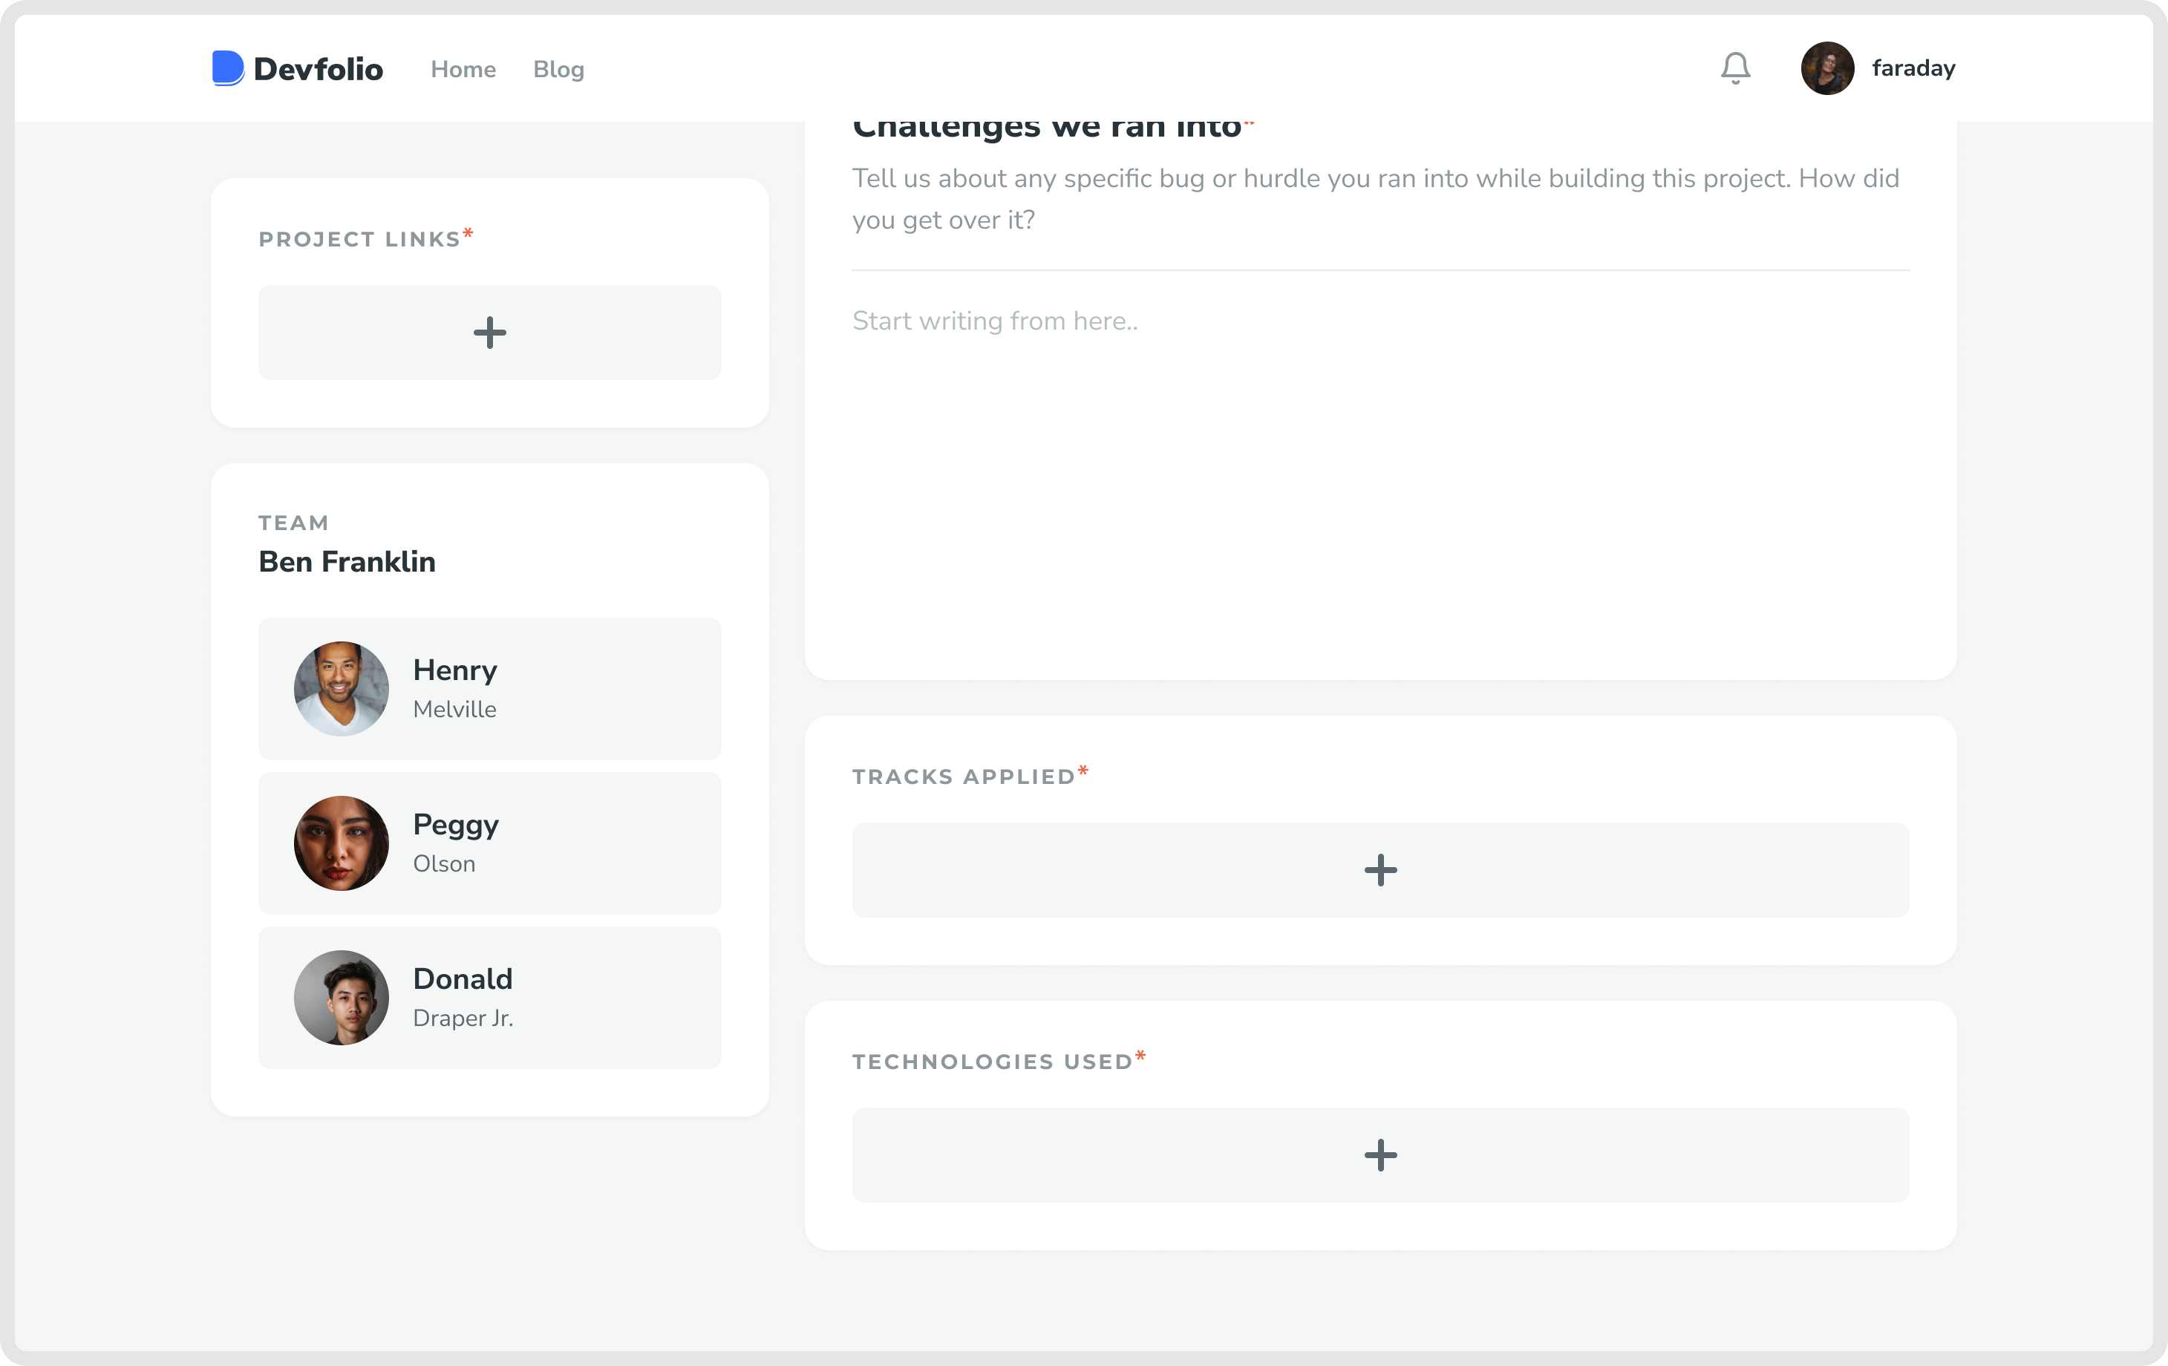
Task: Click the Tracks Applied heading
Action: pyautogui.click(x=964, y=777)
